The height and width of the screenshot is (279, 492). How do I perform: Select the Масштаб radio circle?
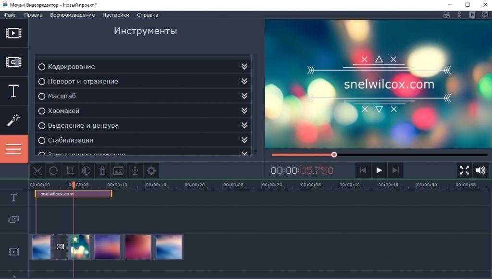click(42, 96)
